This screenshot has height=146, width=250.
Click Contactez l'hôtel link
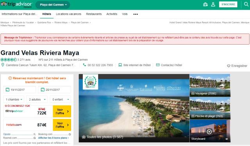171,65
